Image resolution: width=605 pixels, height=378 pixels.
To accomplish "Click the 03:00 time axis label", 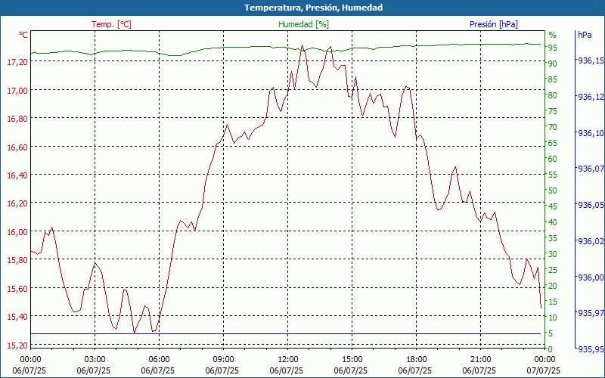I will pos(95,359).
